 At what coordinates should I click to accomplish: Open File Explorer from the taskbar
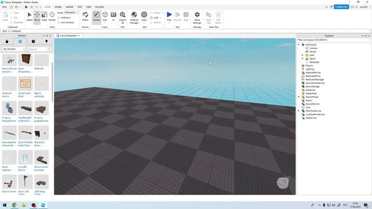pos(24,205)
